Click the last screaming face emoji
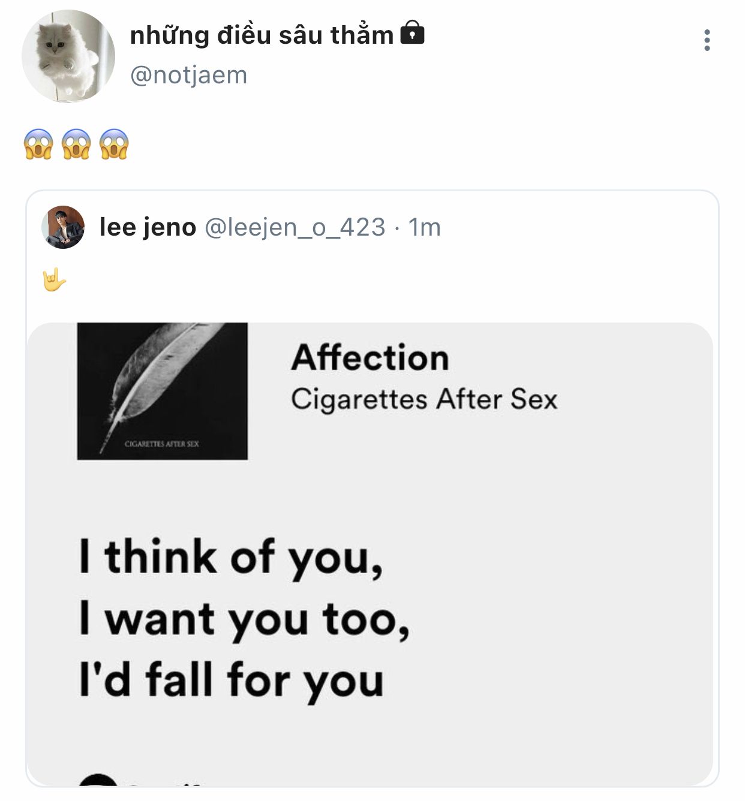 click(x=114, y=144)
